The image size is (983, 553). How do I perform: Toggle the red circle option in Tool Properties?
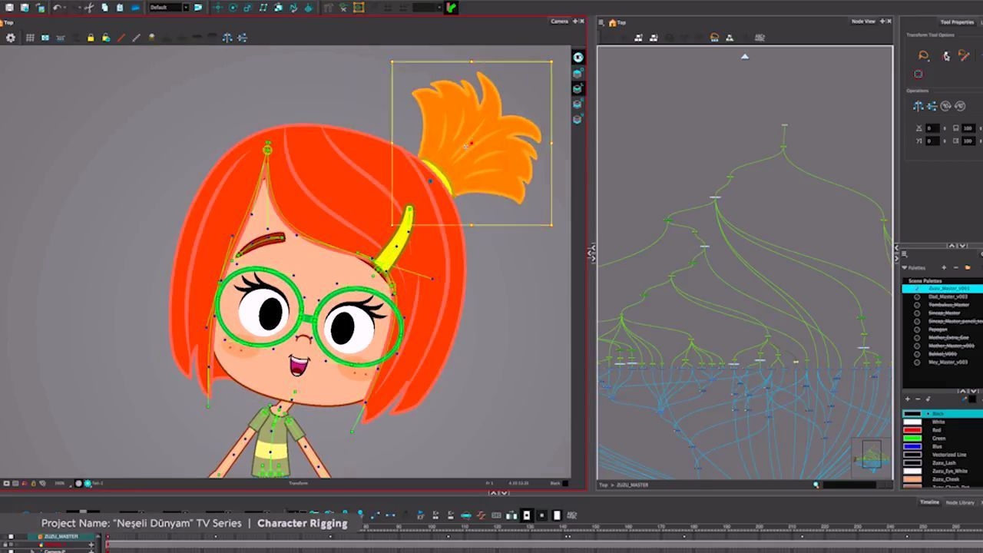(x=918, y=75)
